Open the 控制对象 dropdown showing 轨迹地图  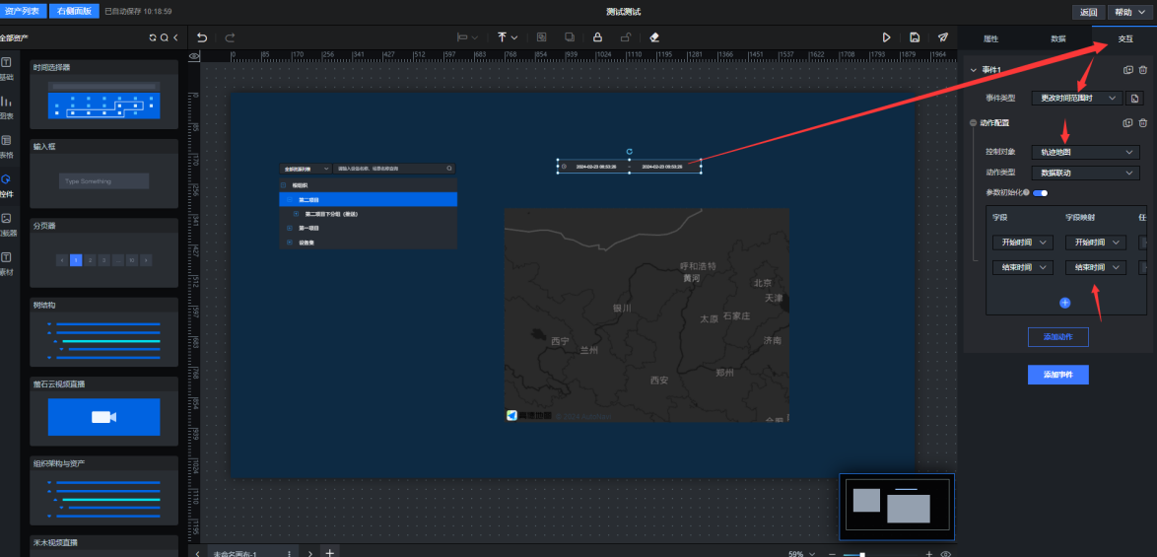click(1084, 153)
